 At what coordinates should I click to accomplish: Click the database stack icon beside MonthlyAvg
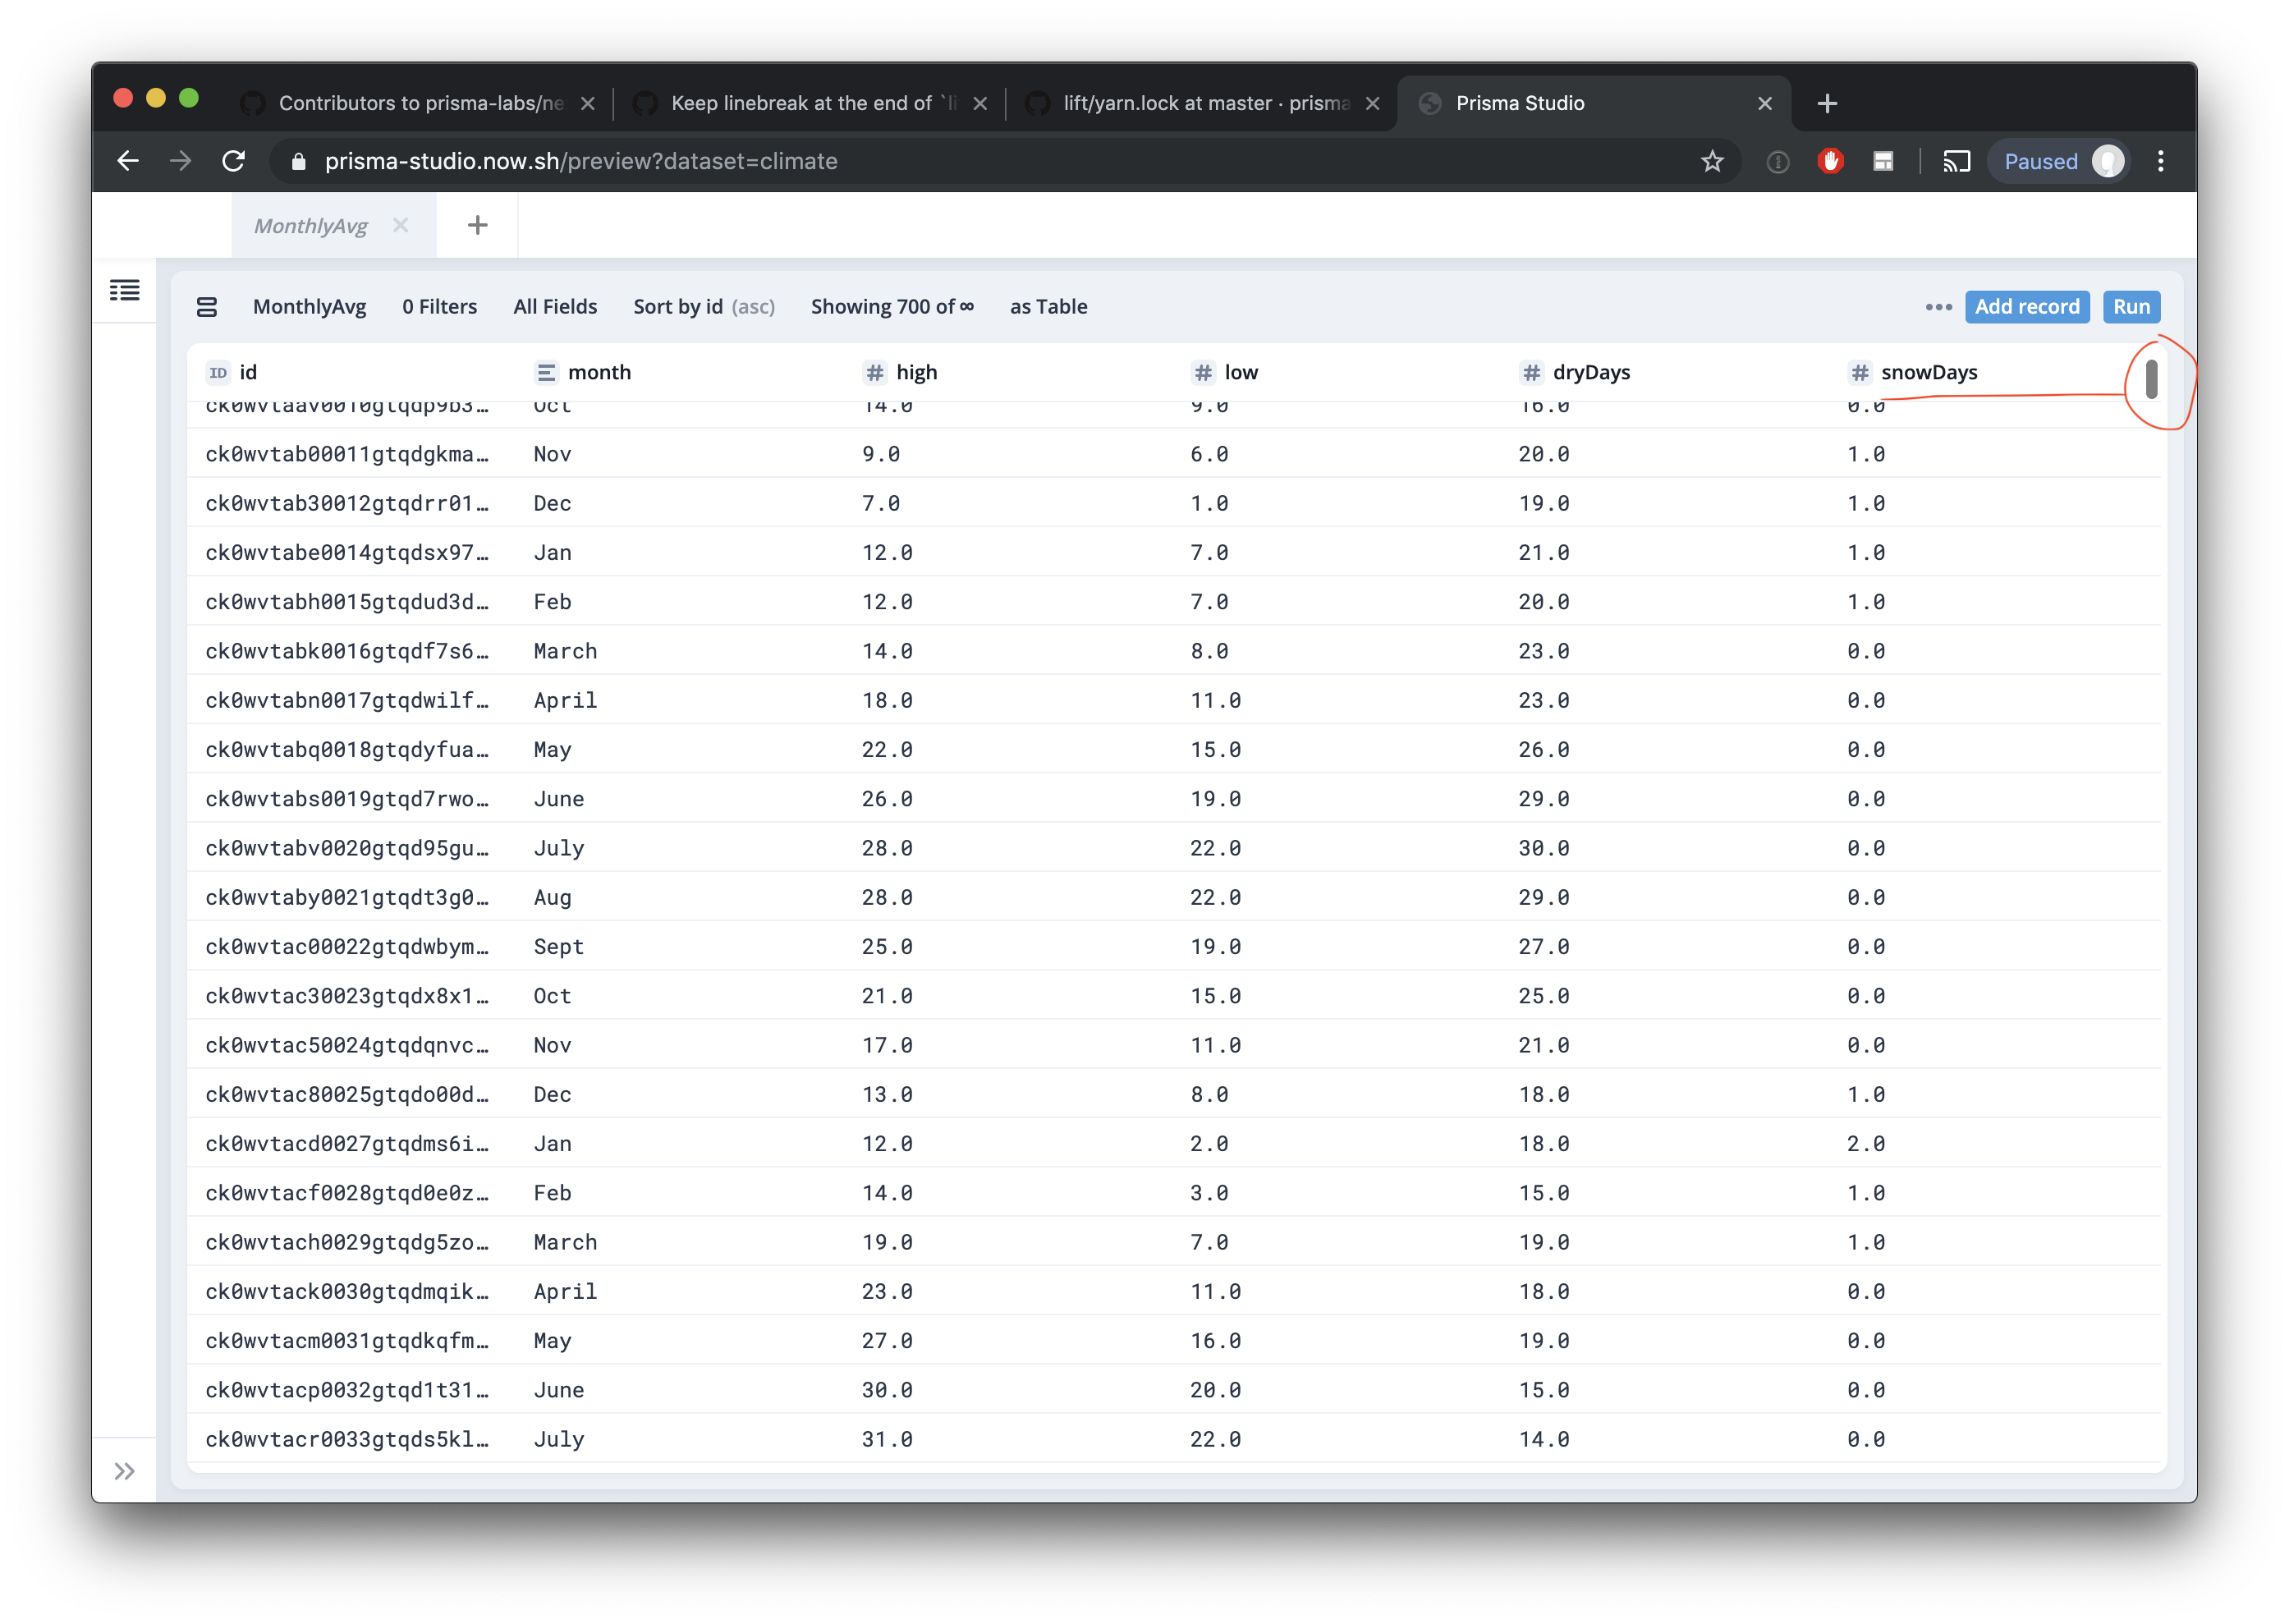click(x=207, y=307)
